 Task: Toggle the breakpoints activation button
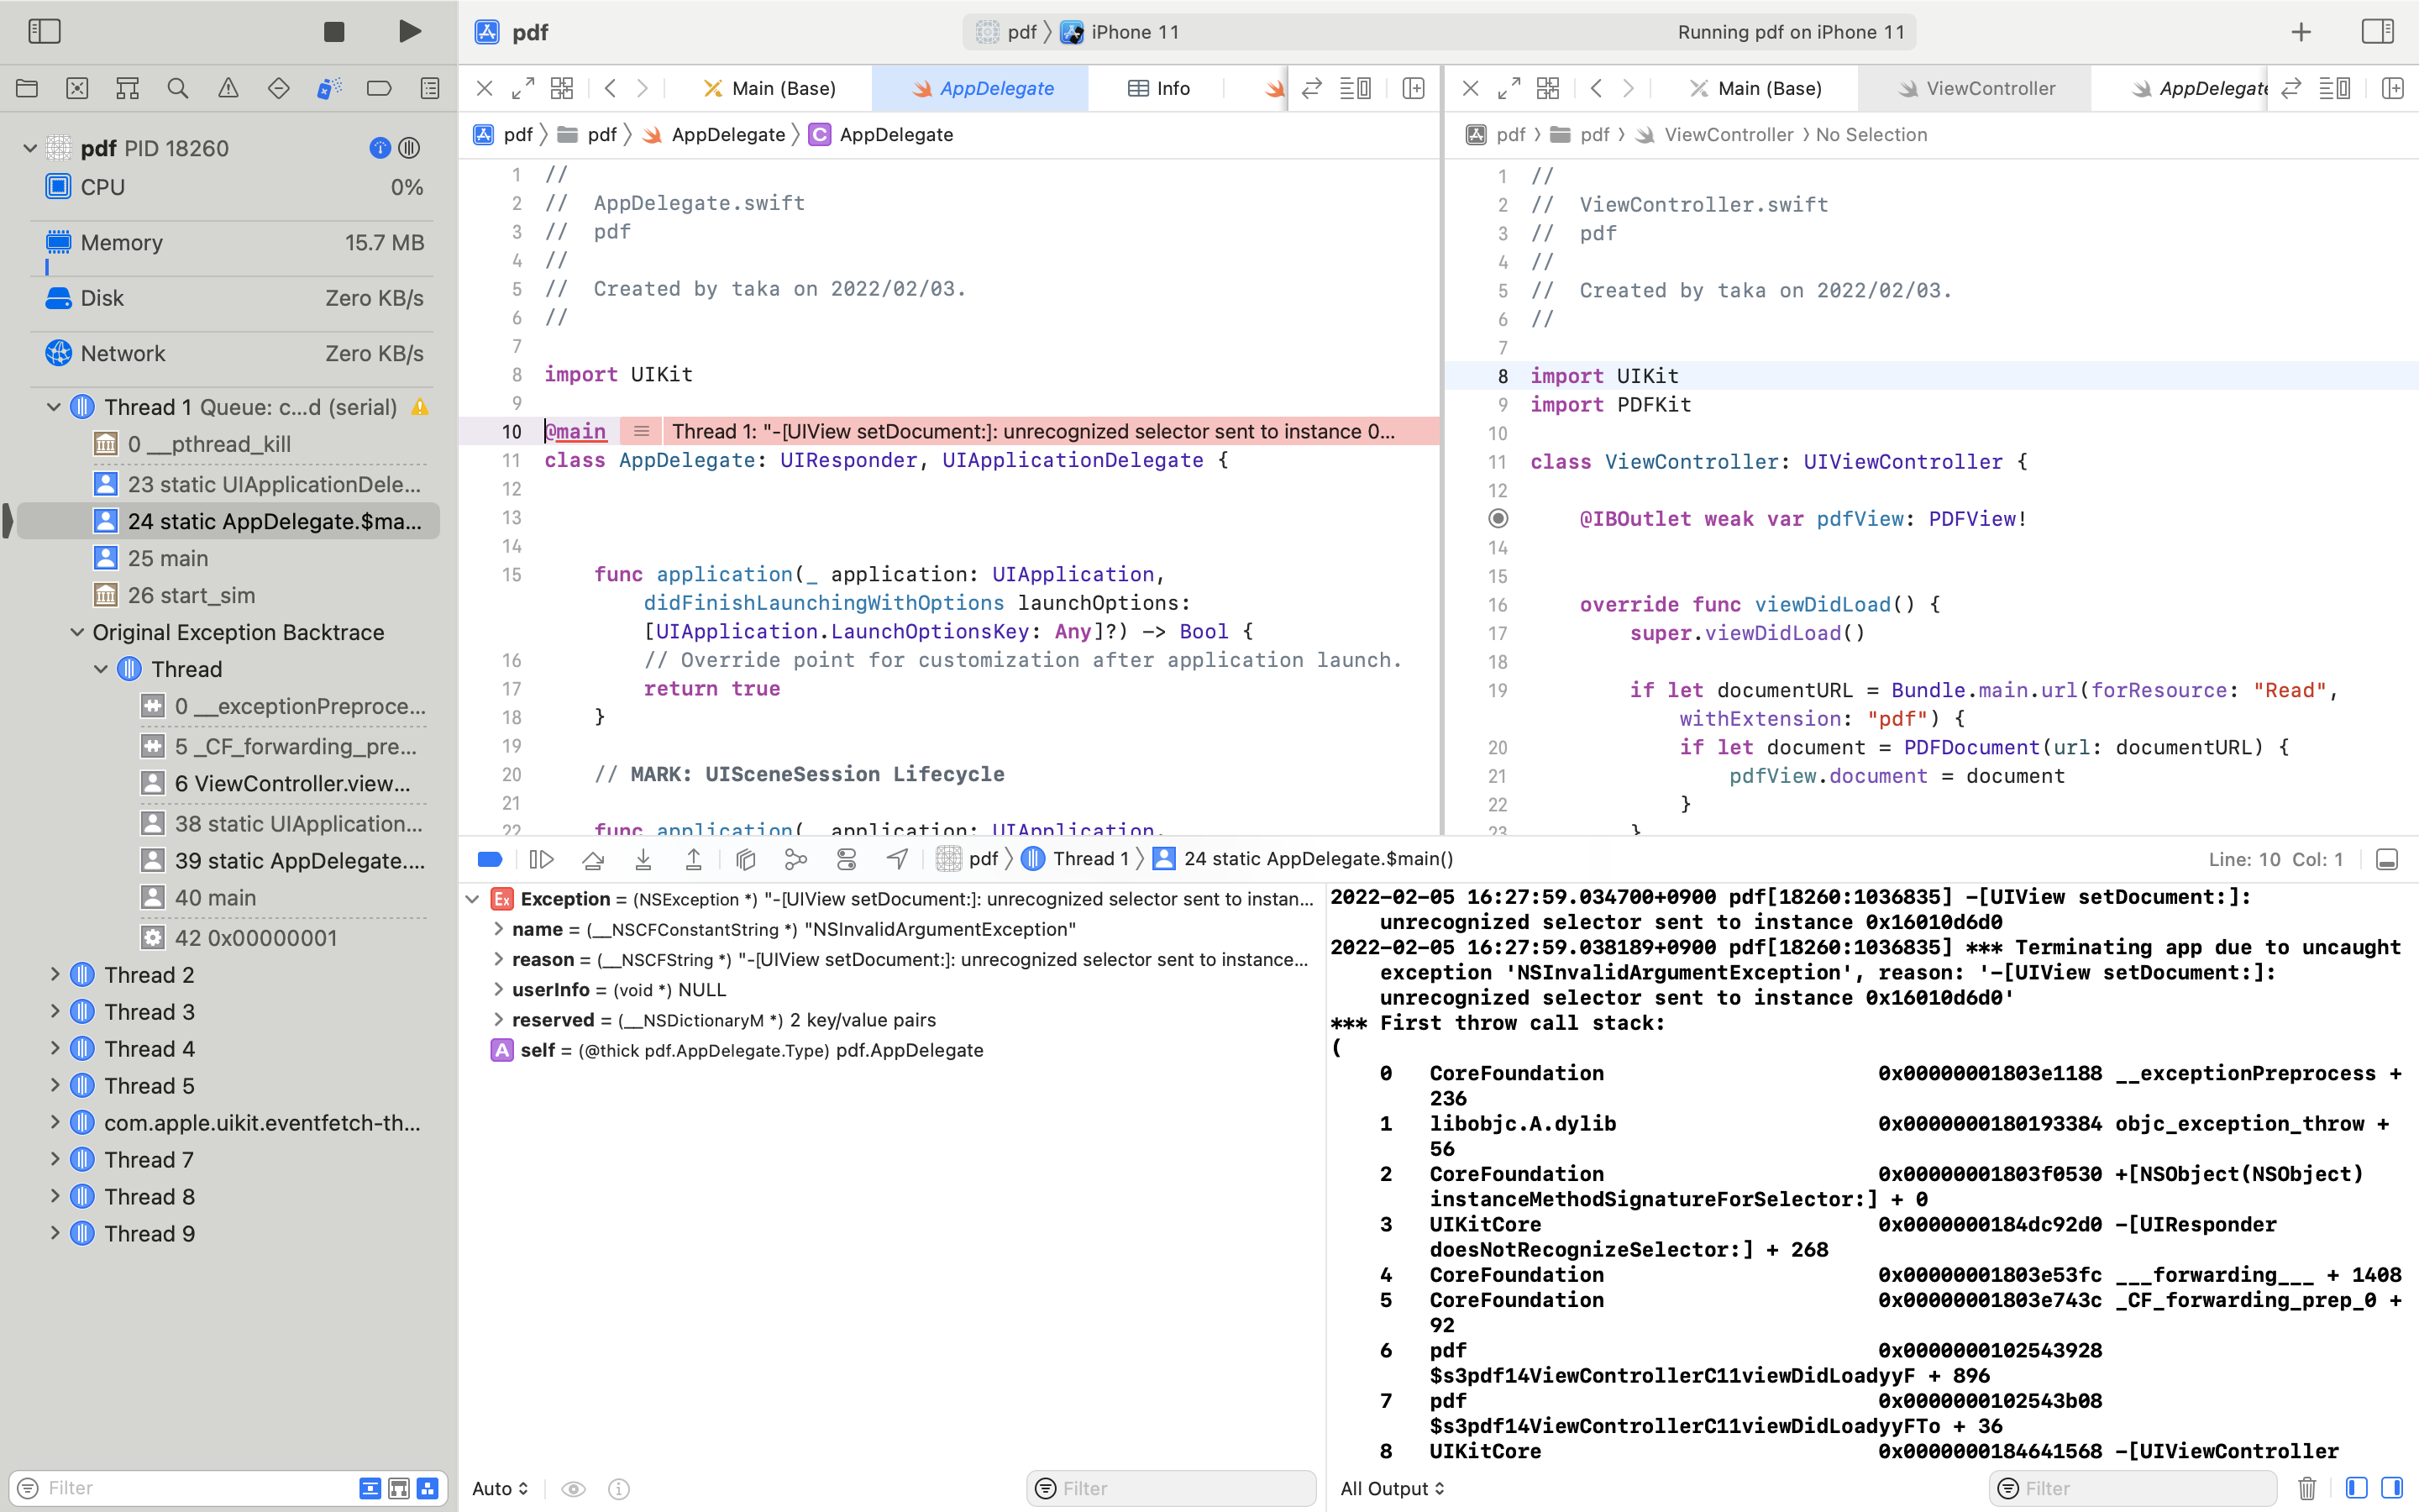pyautogui.click(x=490, y=859)
